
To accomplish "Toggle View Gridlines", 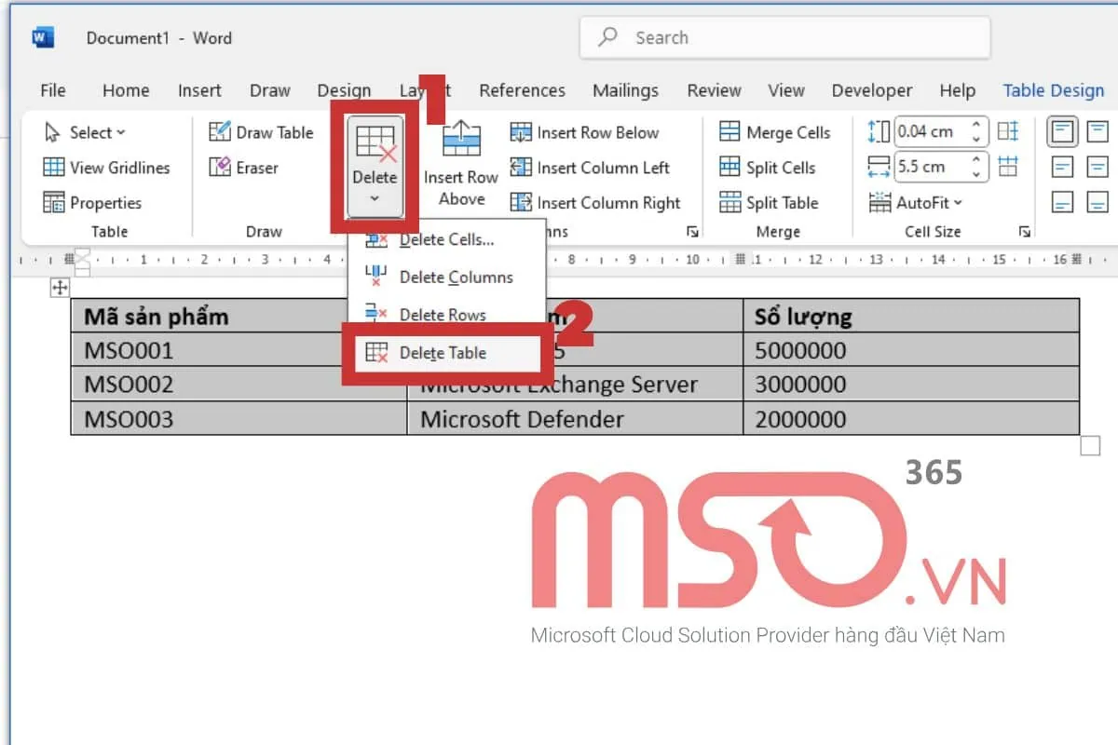I will [107, 168].
